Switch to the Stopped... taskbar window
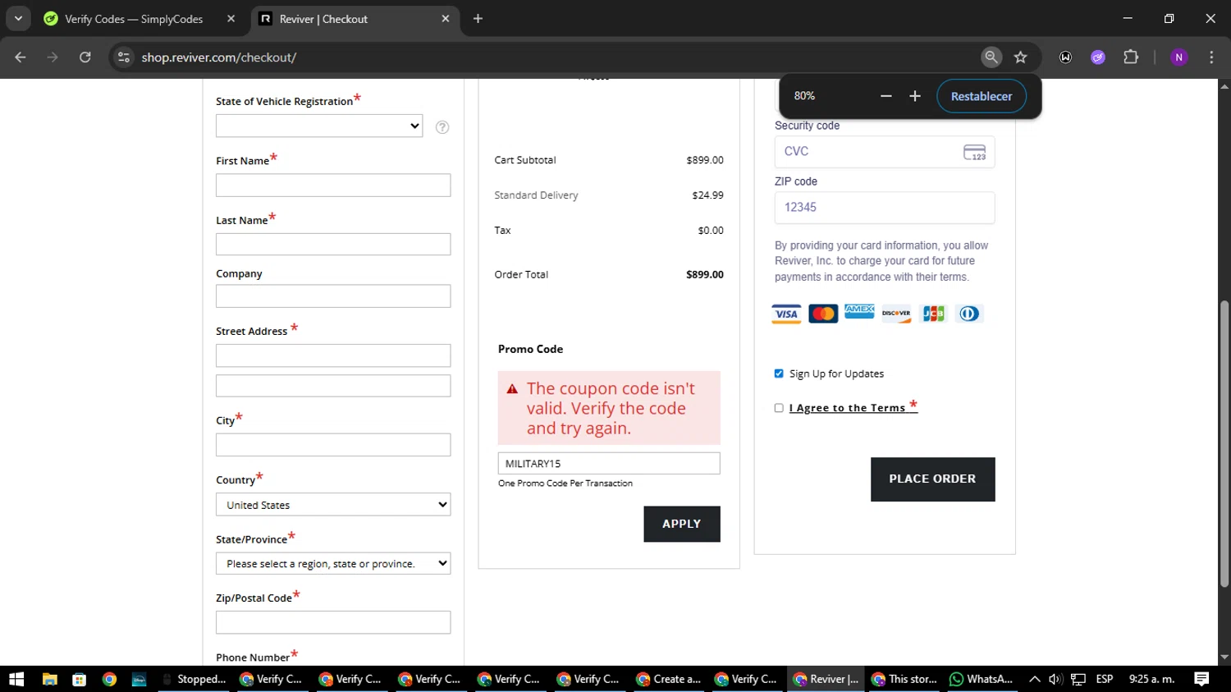Viewport: 1231px width, 692px height. click(193, 679)
